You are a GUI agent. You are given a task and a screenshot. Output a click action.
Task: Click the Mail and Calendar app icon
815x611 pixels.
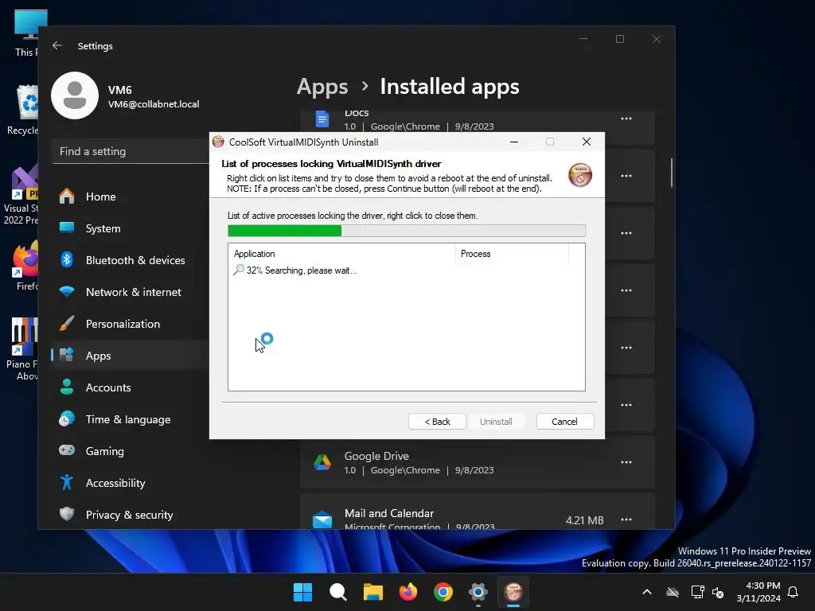322,519
